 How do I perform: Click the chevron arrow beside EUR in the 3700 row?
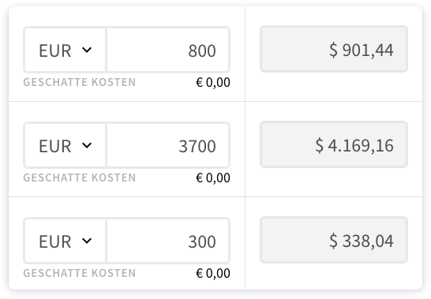coord(87,145)
